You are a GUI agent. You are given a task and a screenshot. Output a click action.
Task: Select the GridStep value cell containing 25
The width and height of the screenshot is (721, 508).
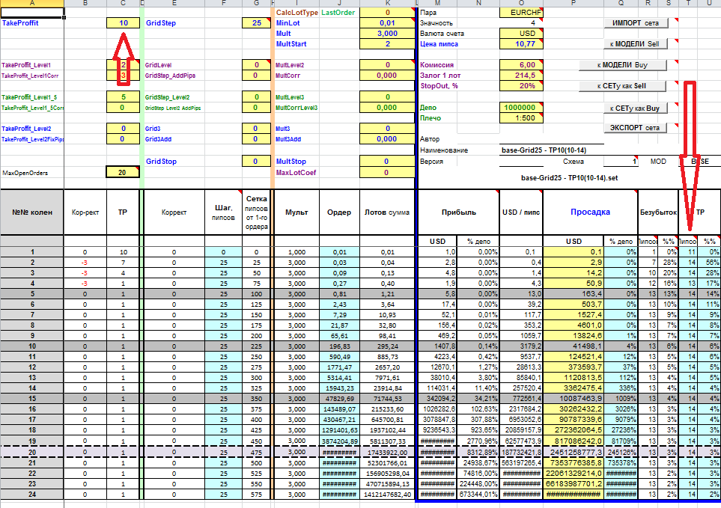point(256,23)
